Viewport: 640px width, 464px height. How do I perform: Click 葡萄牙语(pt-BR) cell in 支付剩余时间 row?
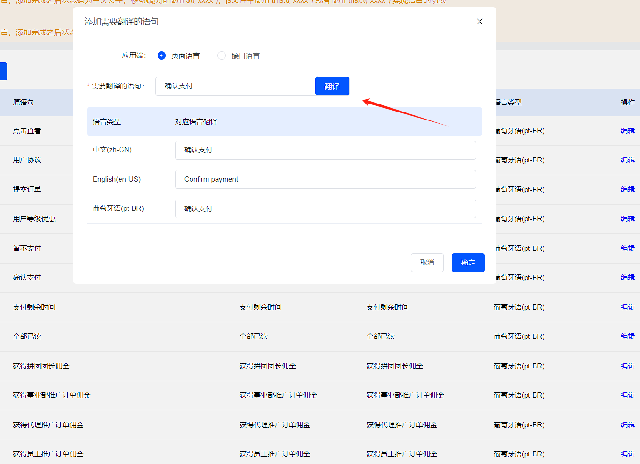coord(519,307)
